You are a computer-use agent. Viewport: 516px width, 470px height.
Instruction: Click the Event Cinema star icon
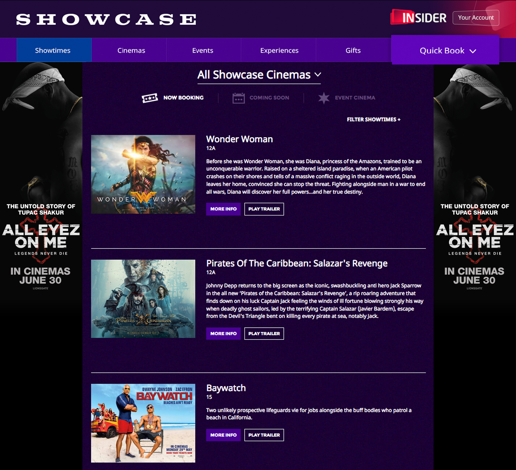[x=324, y=98]
